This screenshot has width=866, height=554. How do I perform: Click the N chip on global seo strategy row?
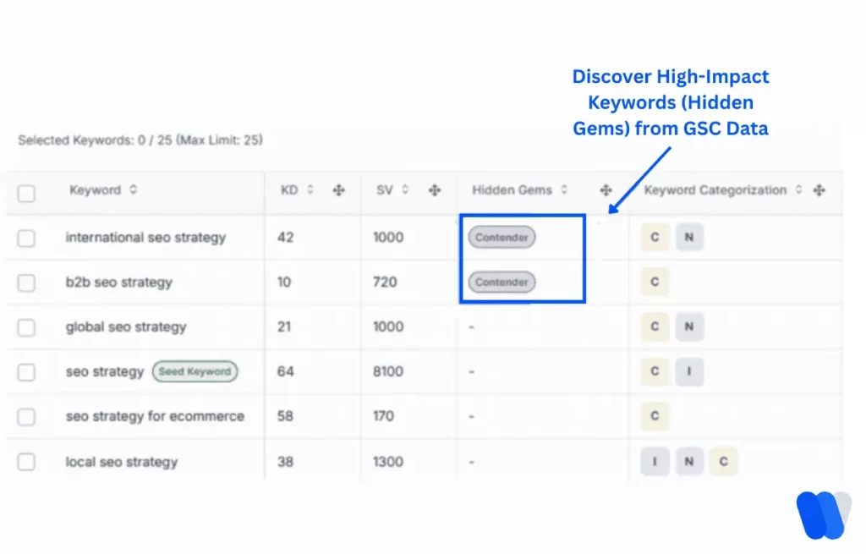click(689, 326)
